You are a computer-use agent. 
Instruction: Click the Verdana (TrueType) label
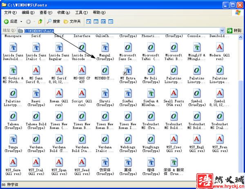point(36,149)
